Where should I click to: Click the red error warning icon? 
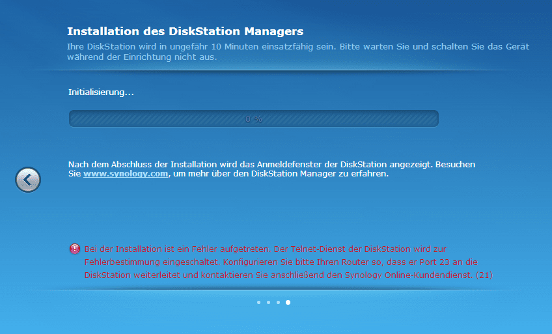75,249
